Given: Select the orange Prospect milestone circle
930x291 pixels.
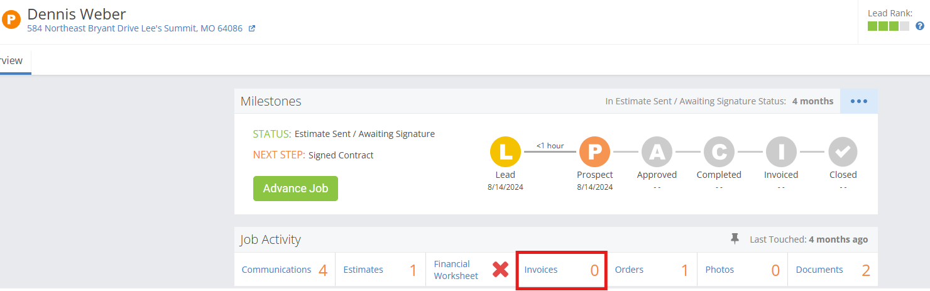Looking at the screenshot, I should click(x=594, y=151).
